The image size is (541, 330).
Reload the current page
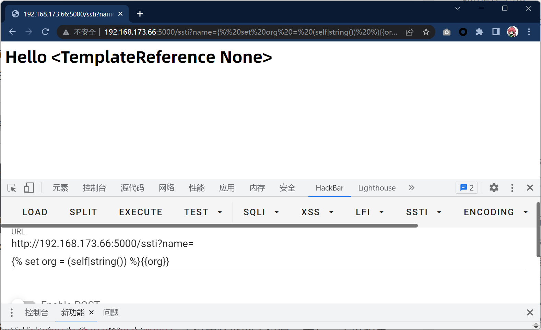[45, 32]
